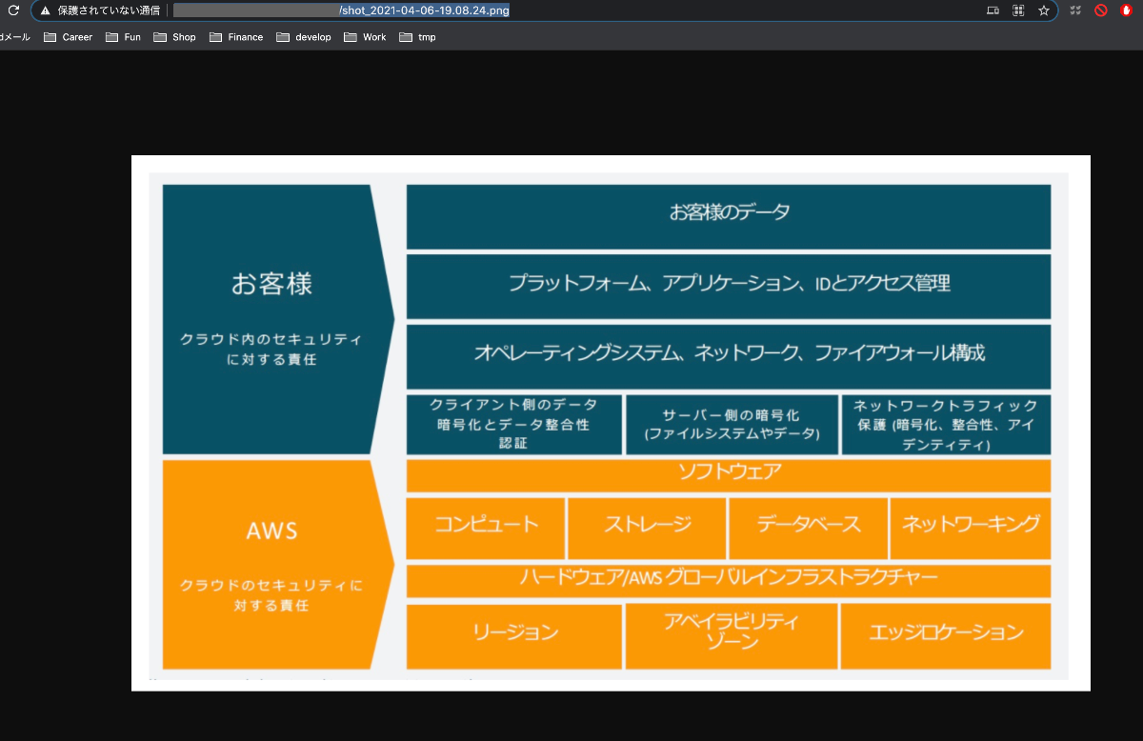Click the not-secure warning triangle icon
The height and width of the screenshot is (741, 1143).
(x=45, y=10)
